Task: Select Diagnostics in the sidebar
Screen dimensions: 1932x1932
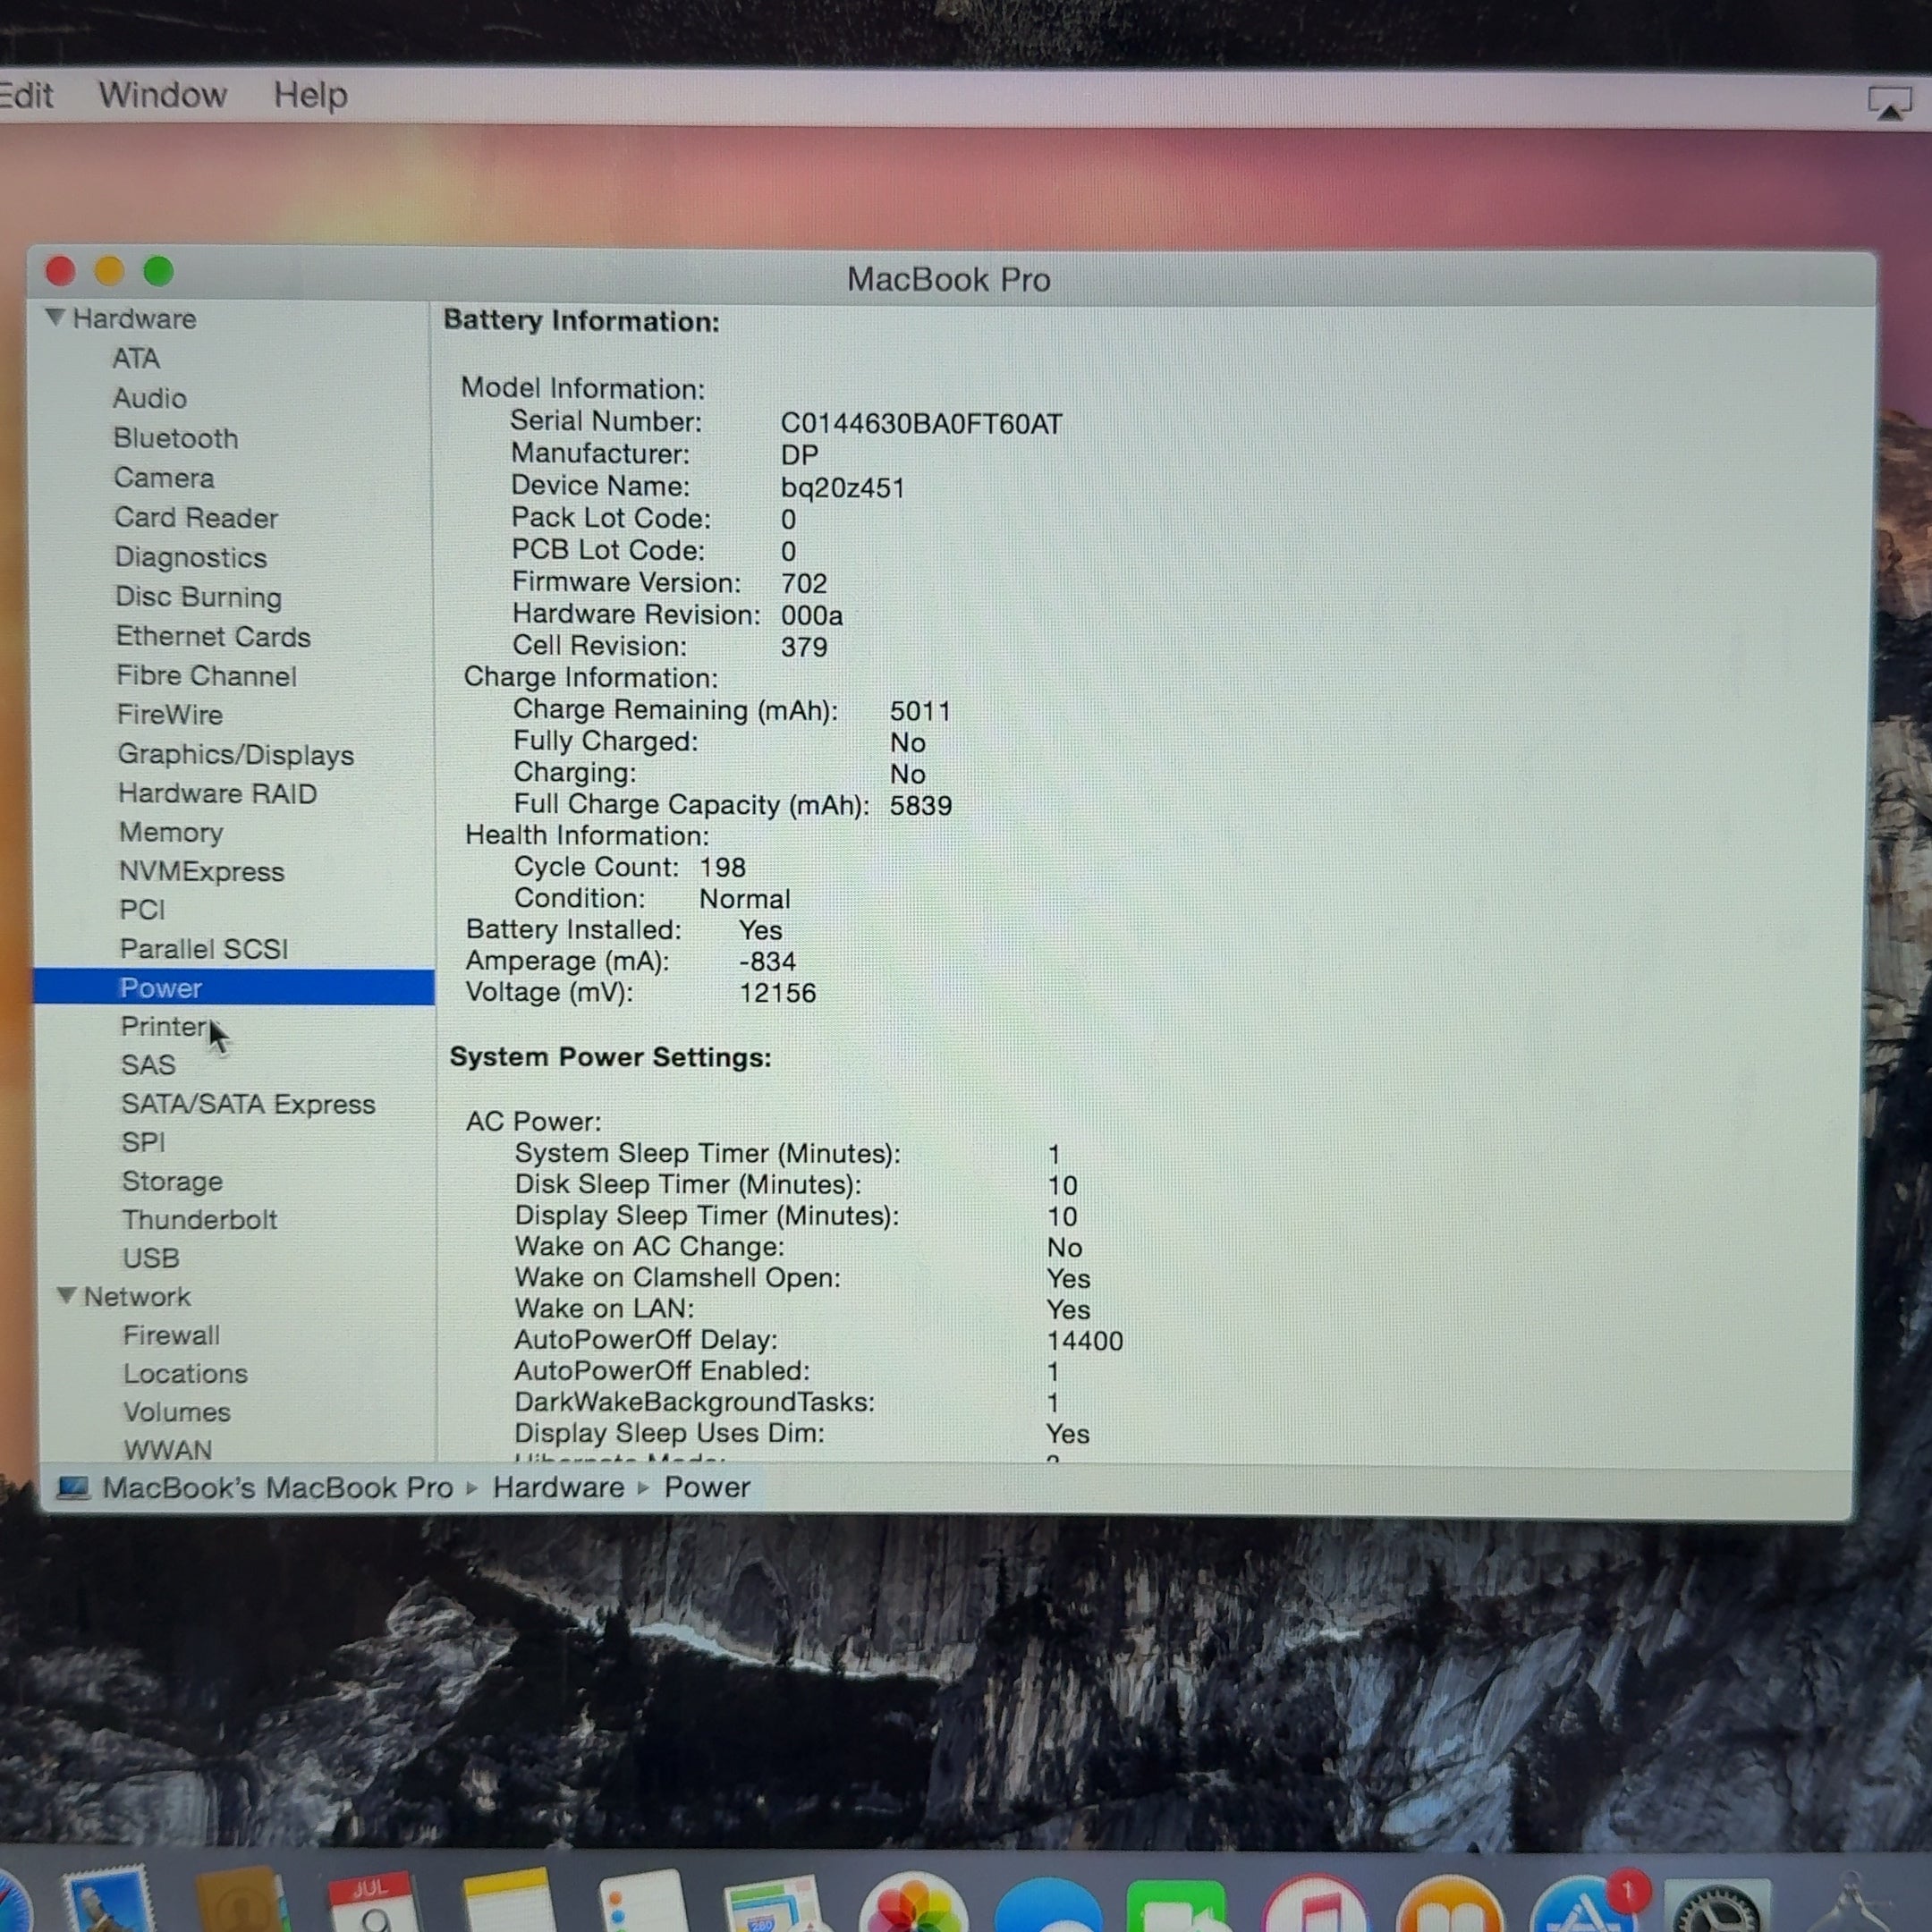Action: coord(191,557)
